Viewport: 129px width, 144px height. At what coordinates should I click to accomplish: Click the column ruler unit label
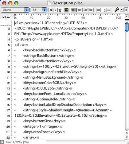pos(6,17)
